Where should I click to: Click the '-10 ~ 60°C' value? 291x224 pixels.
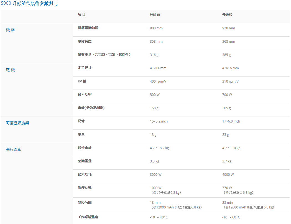(231, 217)
